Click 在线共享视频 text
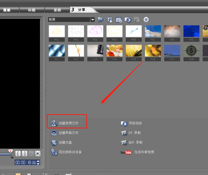 point(144,152)
